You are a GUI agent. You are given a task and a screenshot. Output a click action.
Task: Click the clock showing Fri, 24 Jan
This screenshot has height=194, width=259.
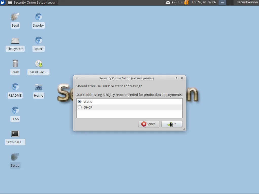point(204,2)
